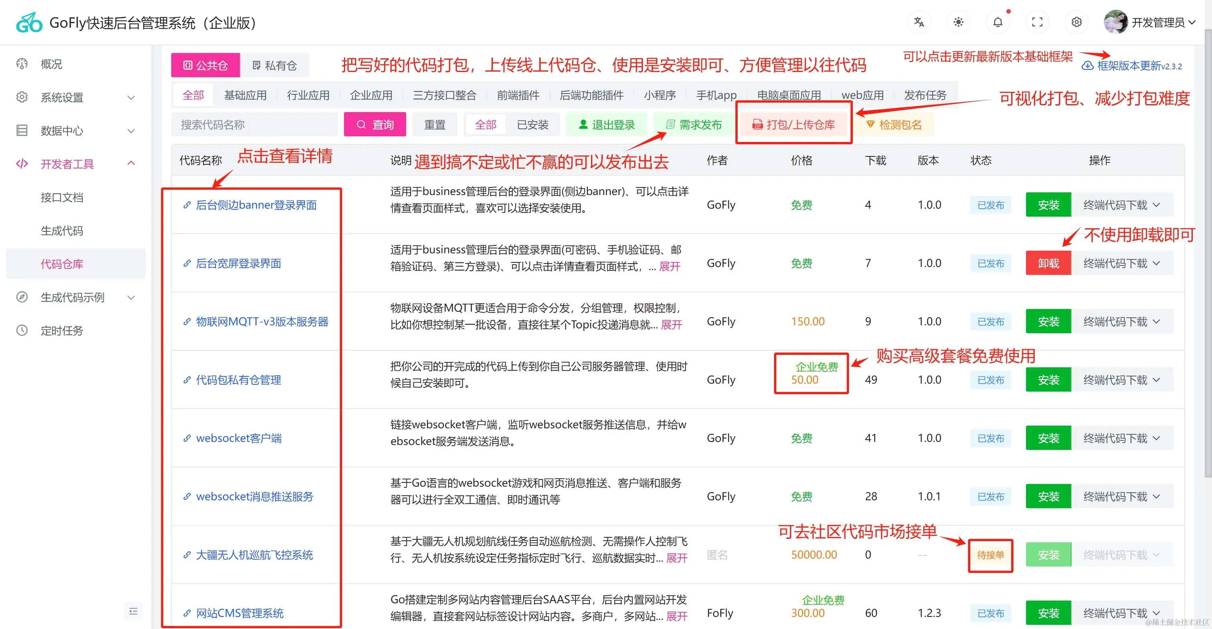1212x629 pixels.
Task: Open the notification bell
Action: tap(998, 22)
